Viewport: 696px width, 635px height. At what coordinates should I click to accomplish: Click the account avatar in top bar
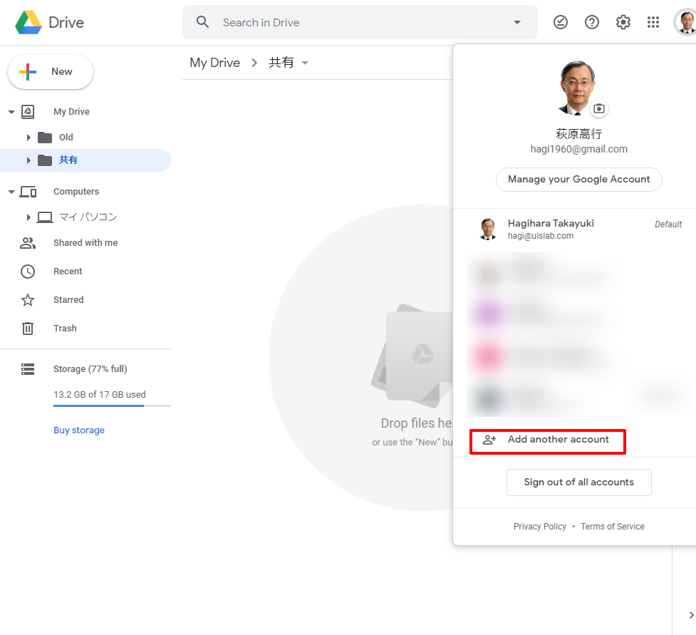click(685, 22)
